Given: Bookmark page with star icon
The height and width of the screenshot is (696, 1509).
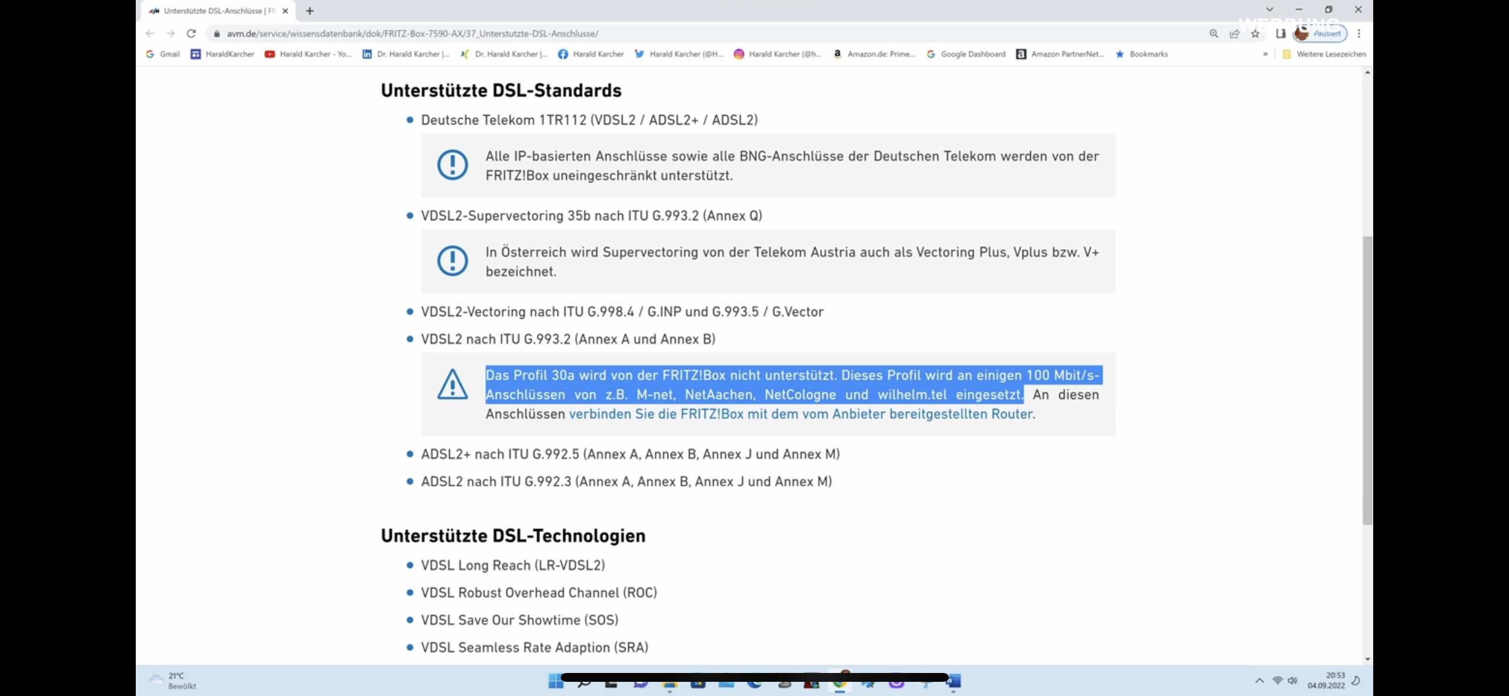Looking at the screenshot, I should click(1255, 34).
